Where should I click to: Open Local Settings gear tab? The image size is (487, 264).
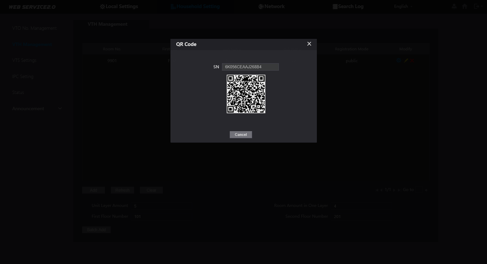(119, 6)
